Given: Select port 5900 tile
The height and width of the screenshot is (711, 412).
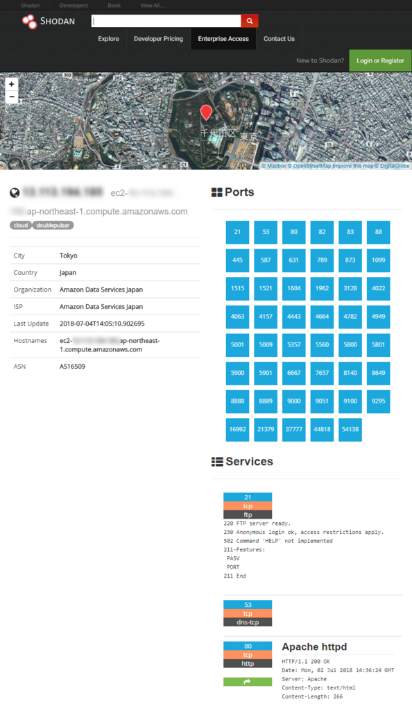Looking at the screenshot, I should point(238,373).
